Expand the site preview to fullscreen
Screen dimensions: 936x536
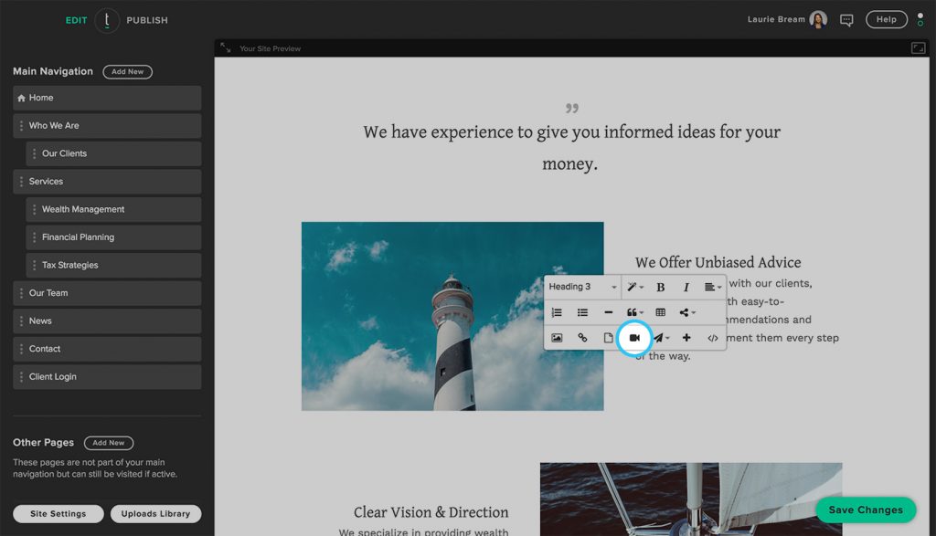pyautogui.click(x=918, y=48)
